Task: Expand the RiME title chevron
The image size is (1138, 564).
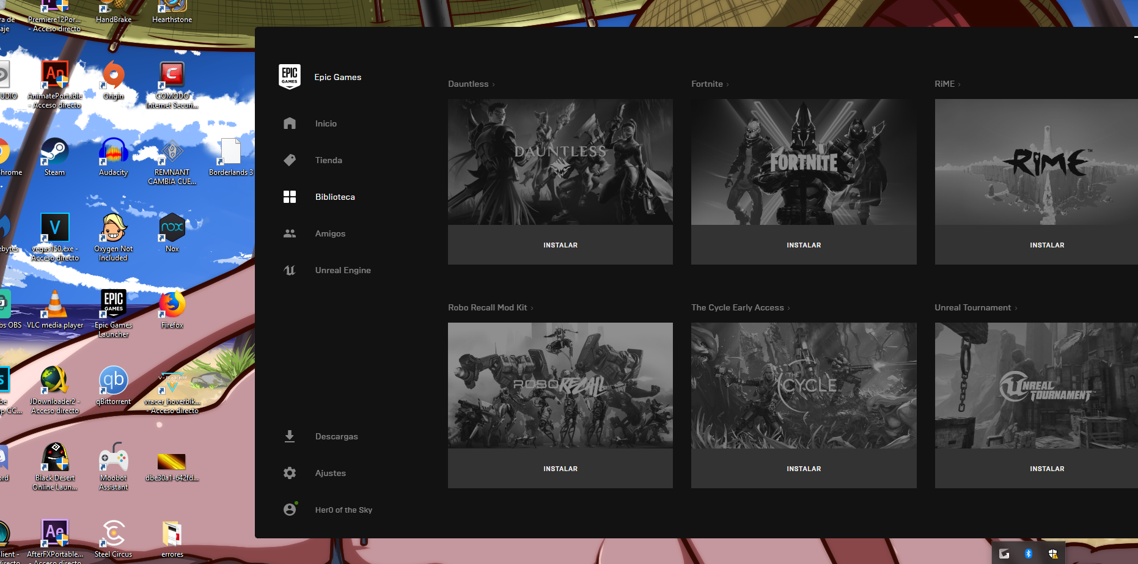Action: click(x=960, y=84)
